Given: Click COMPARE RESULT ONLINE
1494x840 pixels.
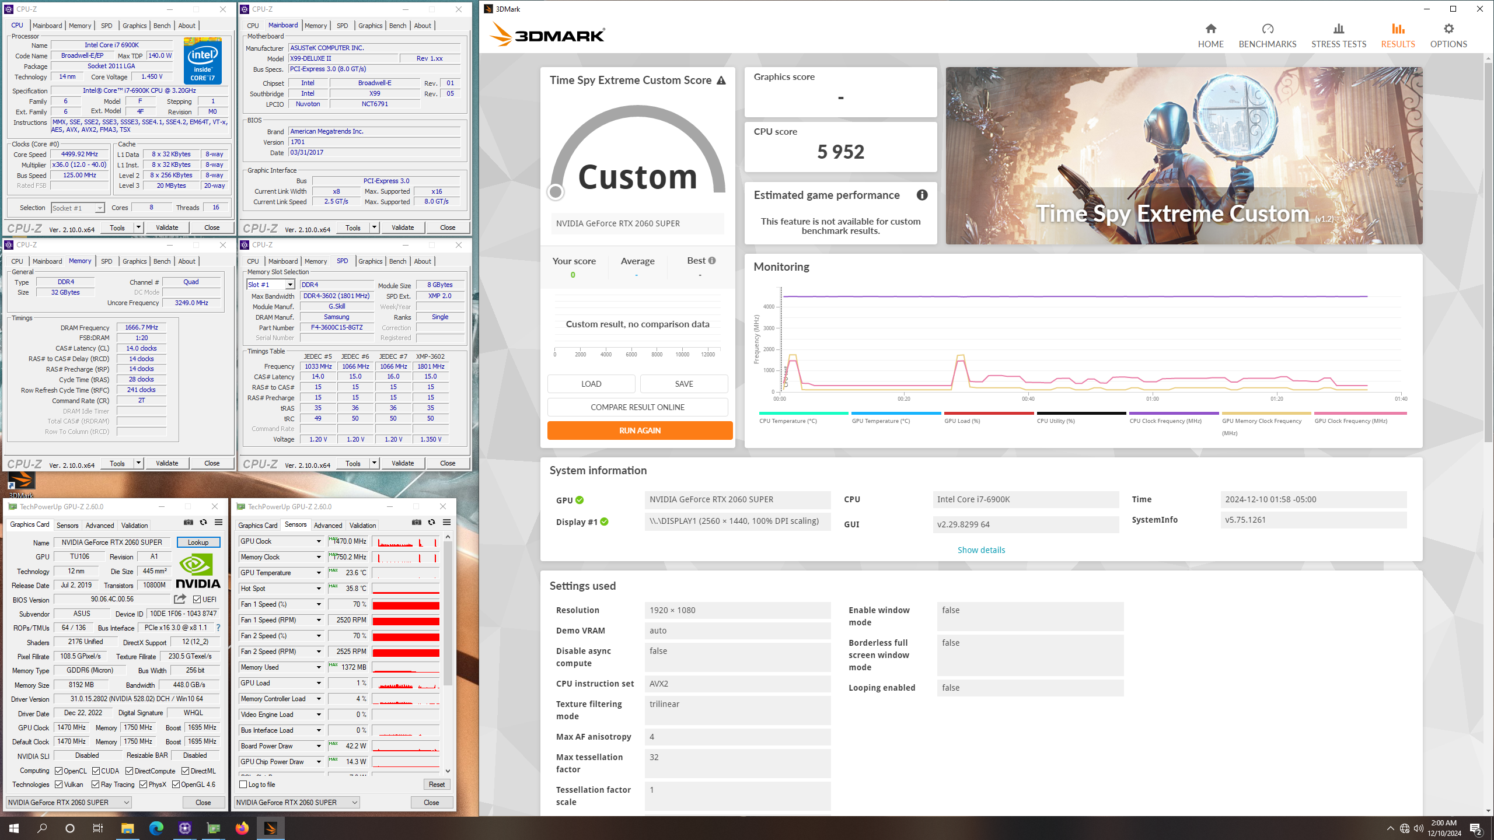Looking at the screenshot, I should [x=637, y=407].
